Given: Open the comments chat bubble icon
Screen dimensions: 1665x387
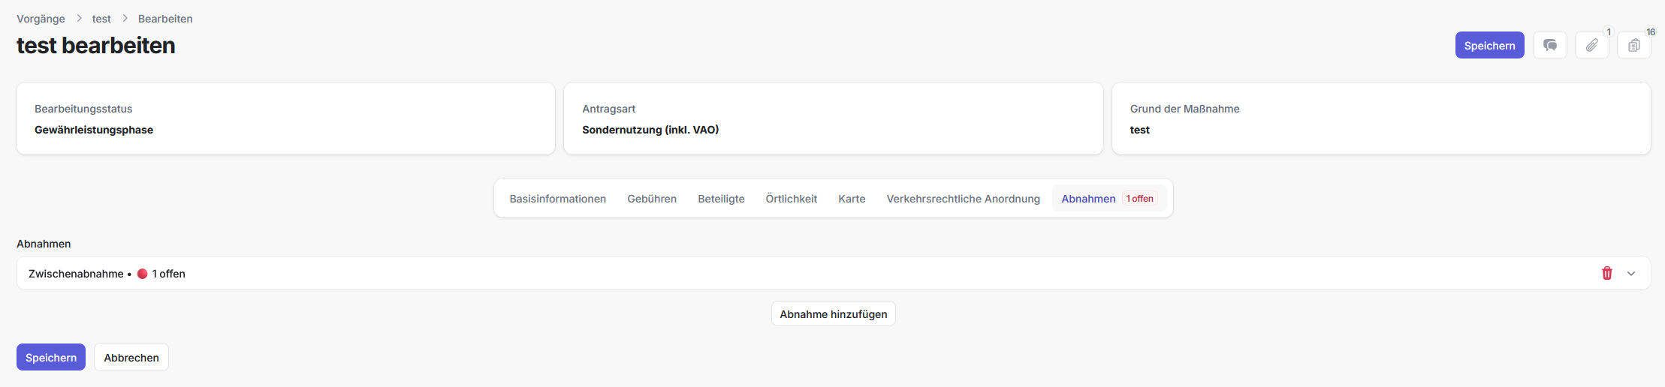Looking at the screenshot, I should click(x=1549, y=46).
